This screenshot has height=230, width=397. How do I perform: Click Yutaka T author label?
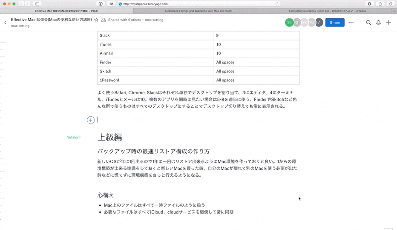pyautogui.click(x=74, y=137)
